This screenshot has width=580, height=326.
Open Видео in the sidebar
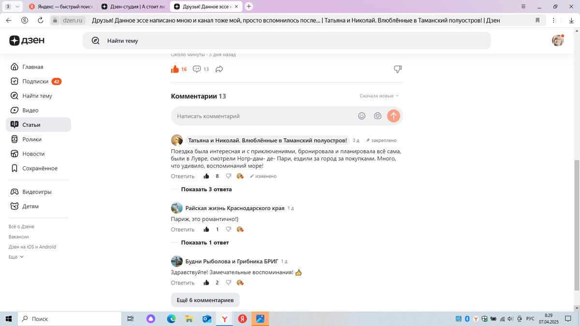coord(38,111)
